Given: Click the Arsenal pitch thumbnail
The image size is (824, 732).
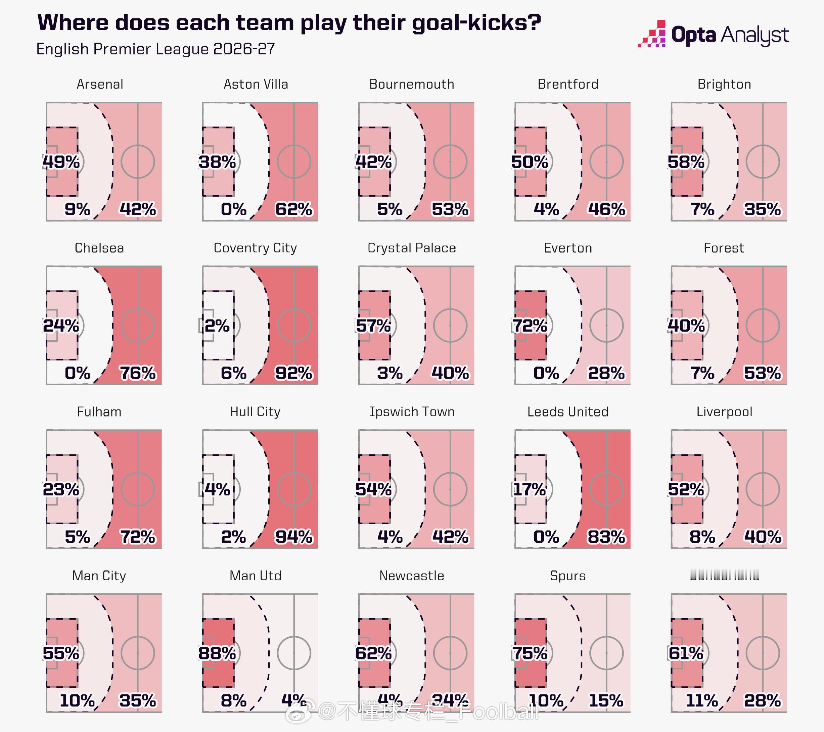Looking at the screenshot, I should (x=104, y=161).
